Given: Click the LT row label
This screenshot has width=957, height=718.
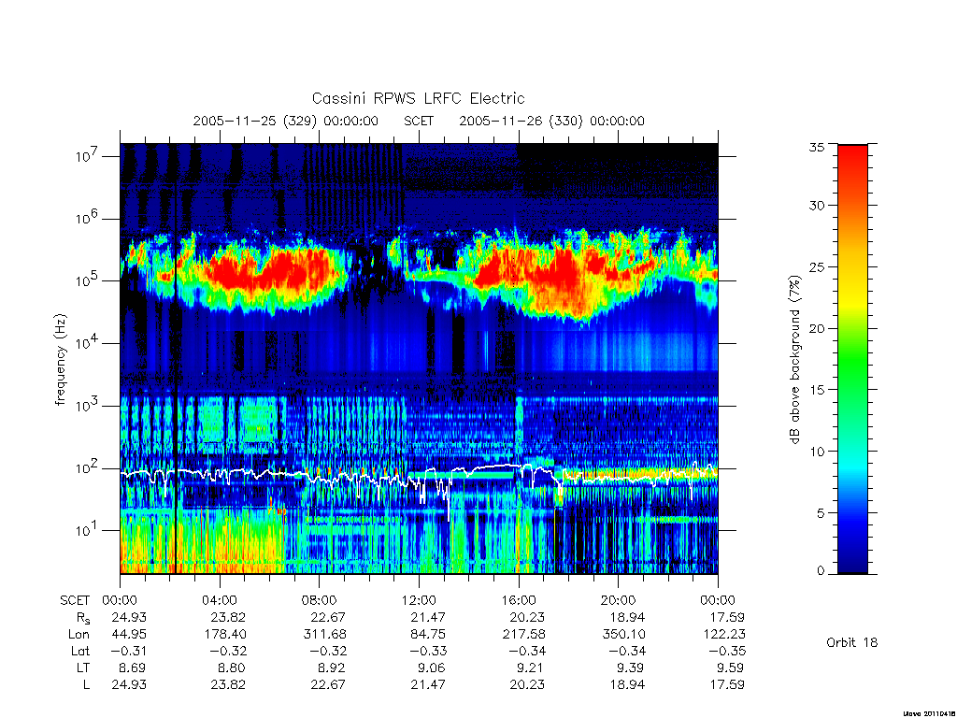Looking at the screenshot, I should 83,668.
